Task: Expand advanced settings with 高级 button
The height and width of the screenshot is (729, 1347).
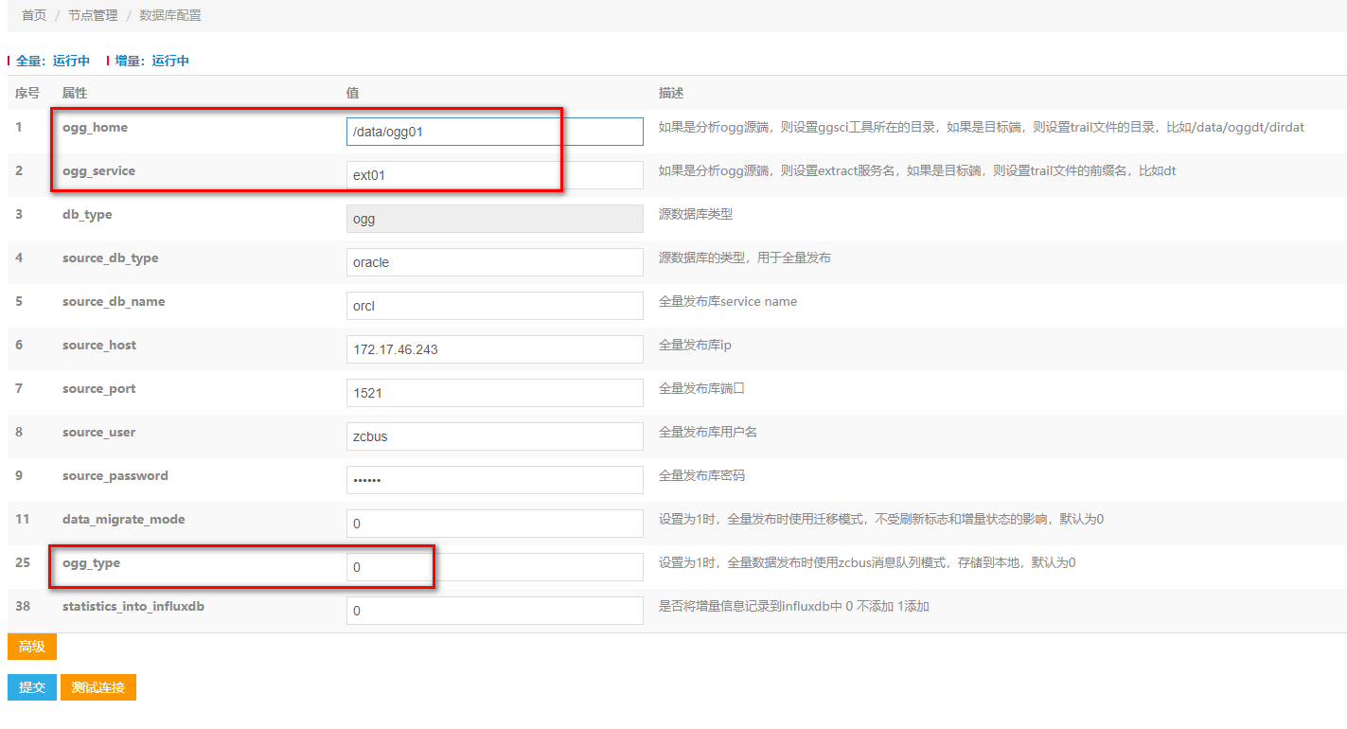Action: click(x=32, y=647)
